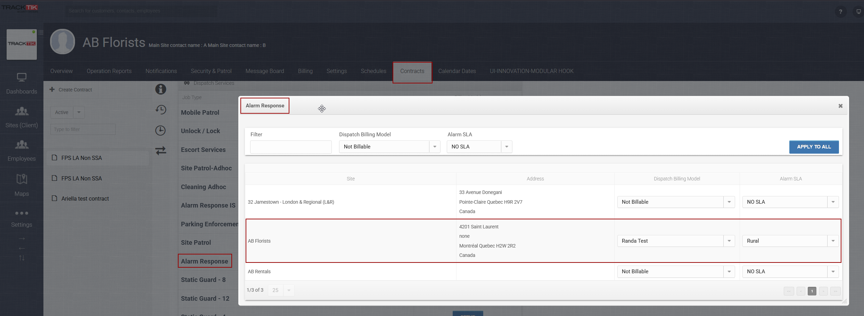Screen dimensions: 864x316
Task: Click the list menu icon beside logo
Action: coord(41,32)
